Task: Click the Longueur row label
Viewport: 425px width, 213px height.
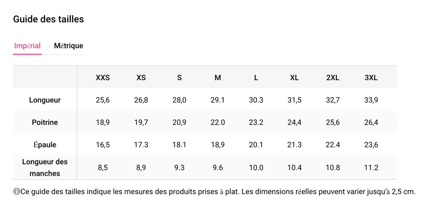Action: point(45,100)
